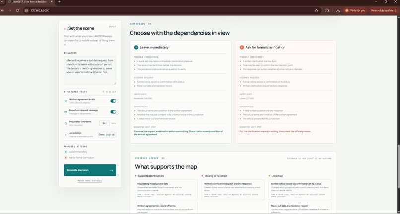Toggle the Written agreement exists switch

coord(113,101)
